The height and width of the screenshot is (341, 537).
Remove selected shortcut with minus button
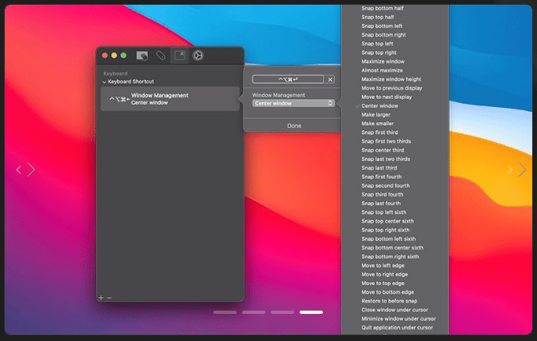[109, 298]
